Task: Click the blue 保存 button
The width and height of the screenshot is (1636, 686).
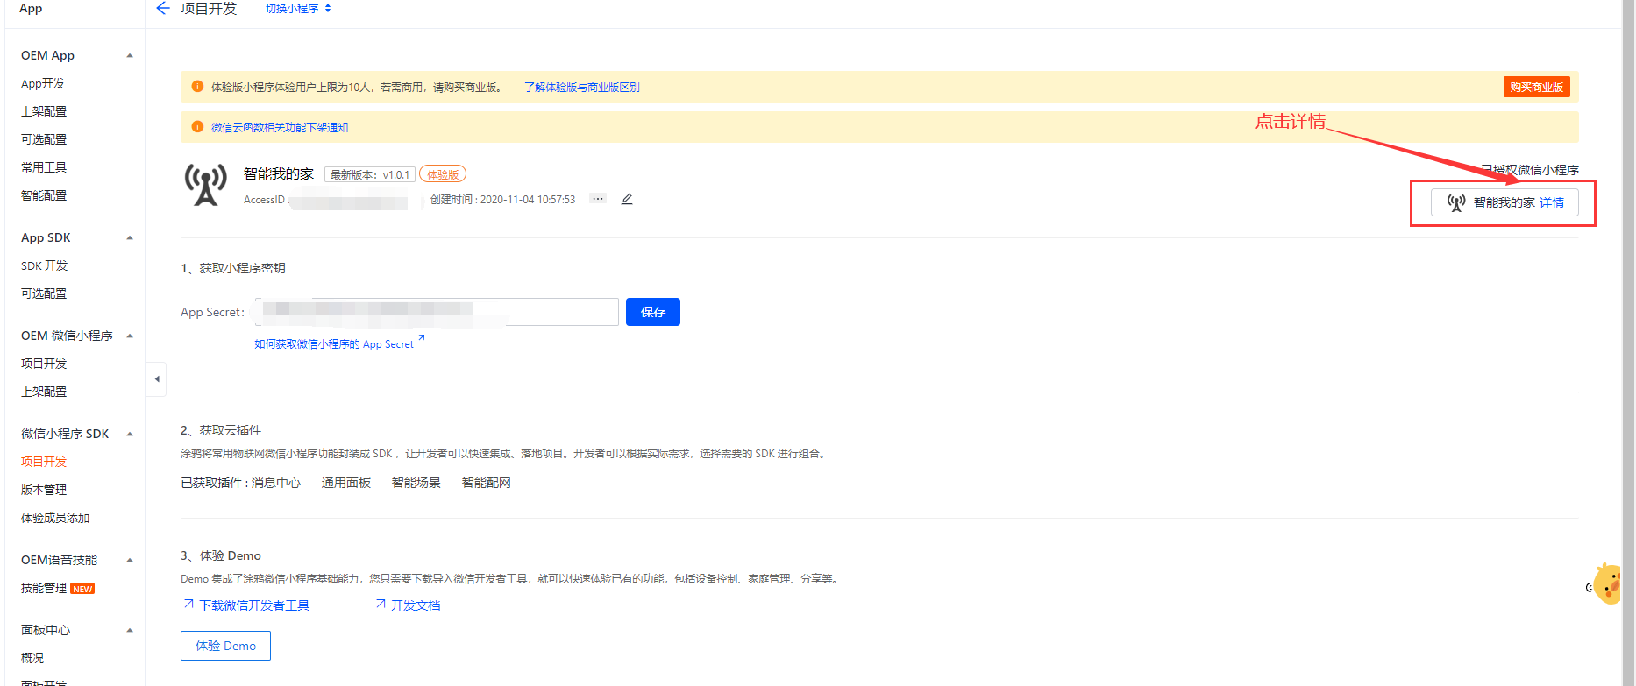Action: (653, 312)
